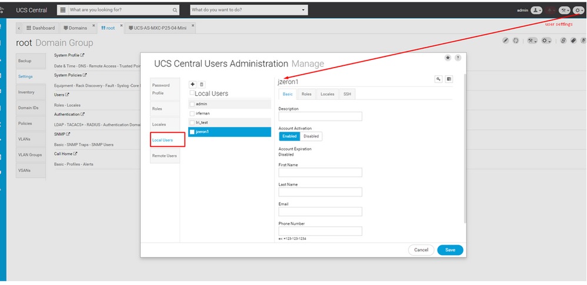Image resolution: width=587 pixels, height=285 pixels.
Task: Click into the Email input field
Action: pos(320,212)
